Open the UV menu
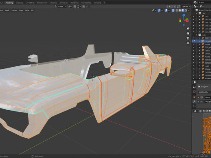The image size is (211, 158). [32, 11]
